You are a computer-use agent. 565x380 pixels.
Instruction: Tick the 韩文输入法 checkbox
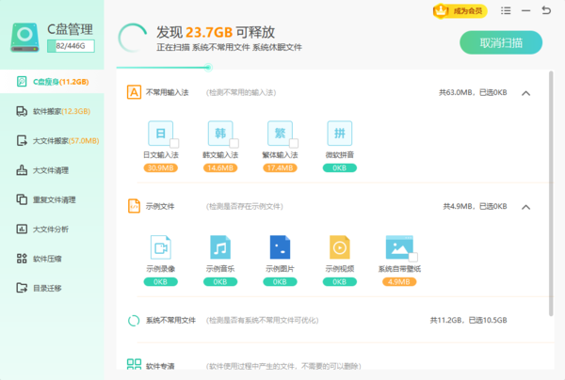tap(234, 143)
